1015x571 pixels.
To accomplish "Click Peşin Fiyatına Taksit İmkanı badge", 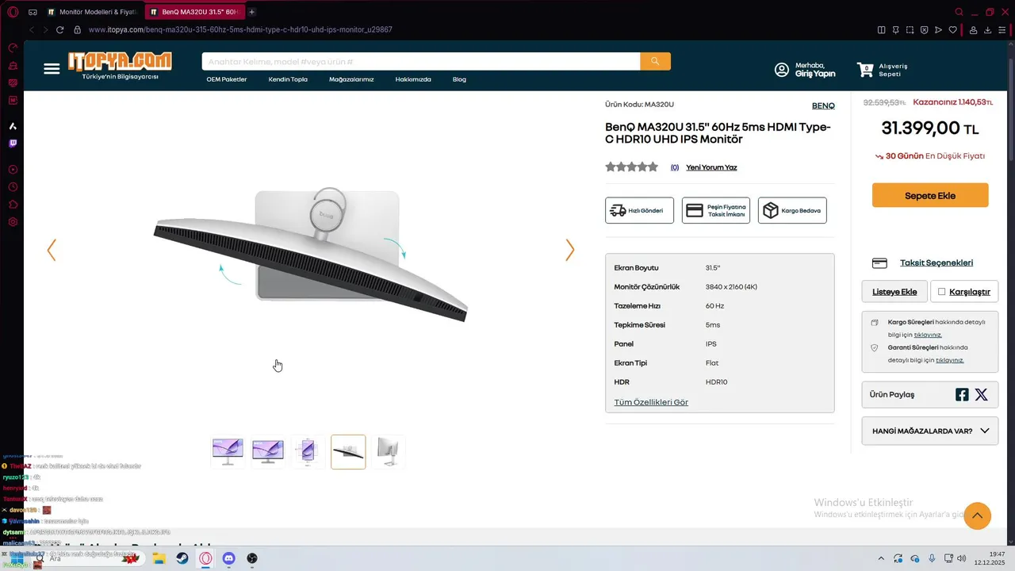I will pos(715,210).
